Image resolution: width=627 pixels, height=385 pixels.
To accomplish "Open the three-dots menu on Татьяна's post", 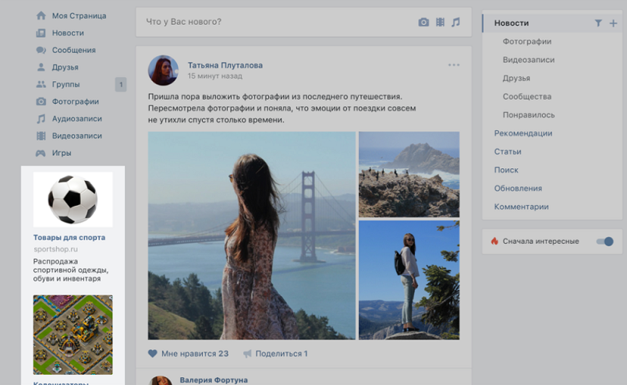I will pos(454,65).
